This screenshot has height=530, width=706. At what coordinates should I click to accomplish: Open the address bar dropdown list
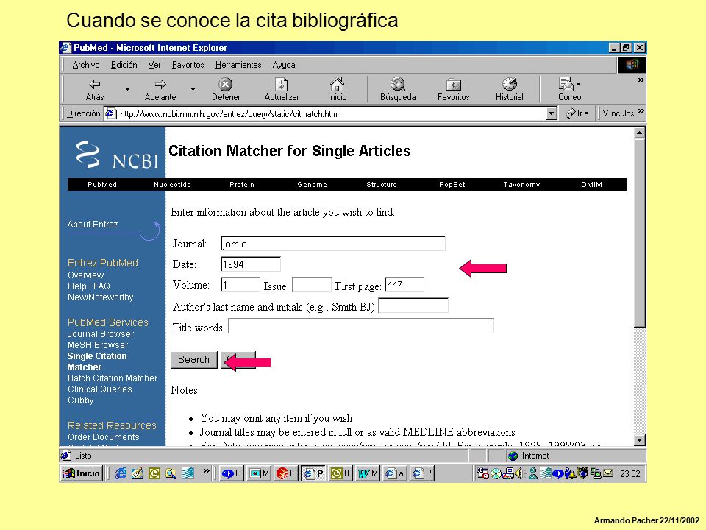tap(552, 113)
